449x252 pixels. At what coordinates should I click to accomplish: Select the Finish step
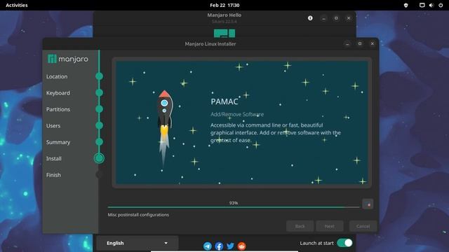point(53,175)
